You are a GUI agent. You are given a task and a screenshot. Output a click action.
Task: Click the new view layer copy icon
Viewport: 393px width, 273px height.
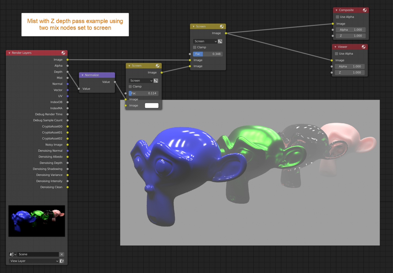(61, 261)
